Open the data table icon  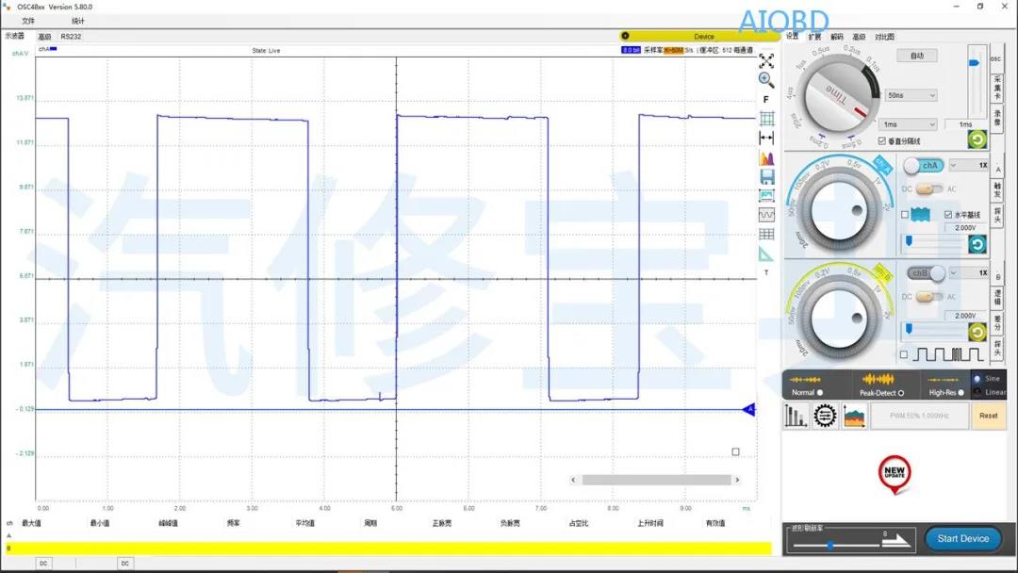pyautogui.click(x=766, y=234)
